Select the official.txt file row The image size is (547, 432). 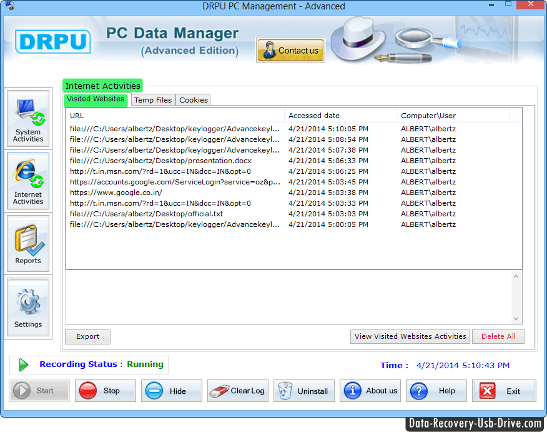[293, 214]
